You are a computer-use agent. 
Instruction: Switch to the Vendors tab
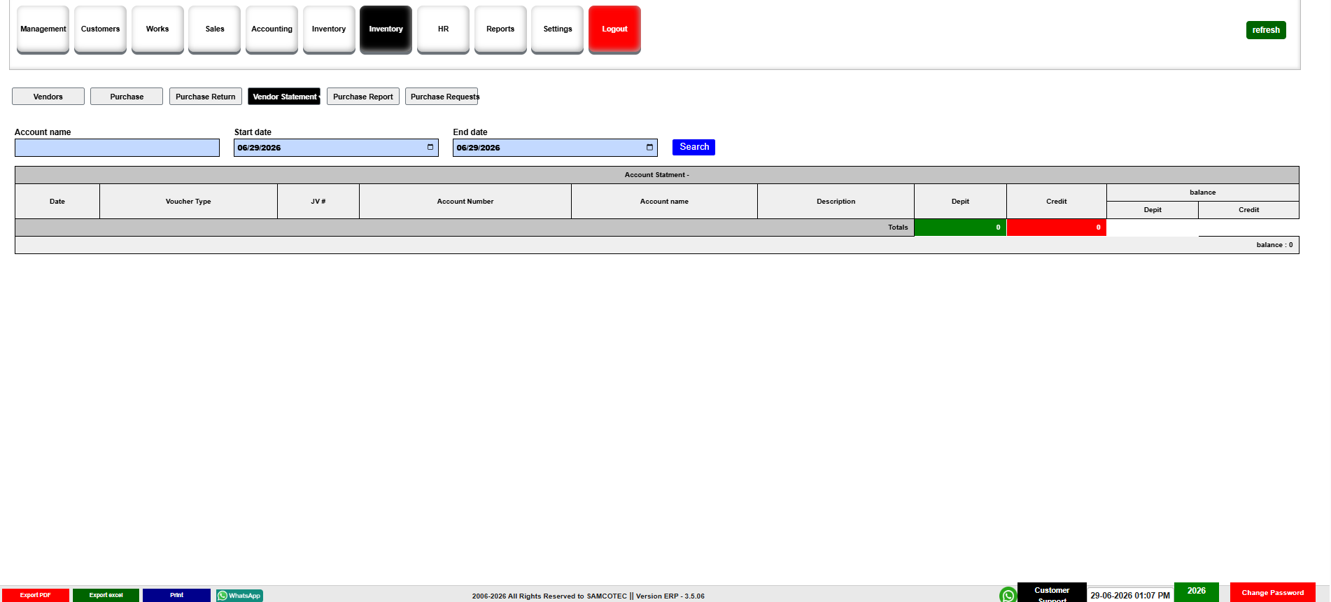(x=48, y=97)
